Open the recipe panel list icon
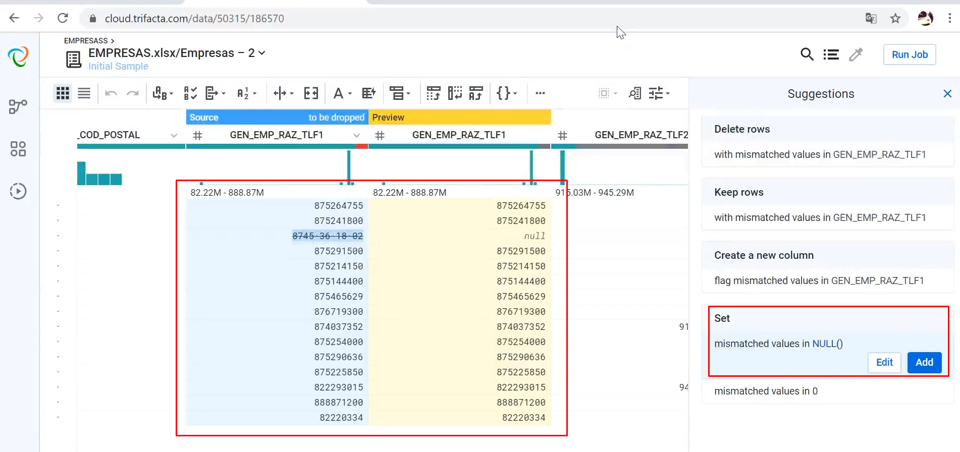The image size is (960, 452). 831,54
